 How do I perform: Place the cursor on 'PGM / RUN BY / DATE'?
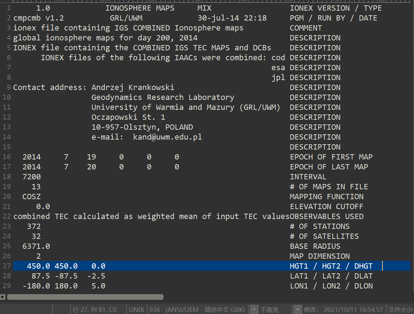333,18
